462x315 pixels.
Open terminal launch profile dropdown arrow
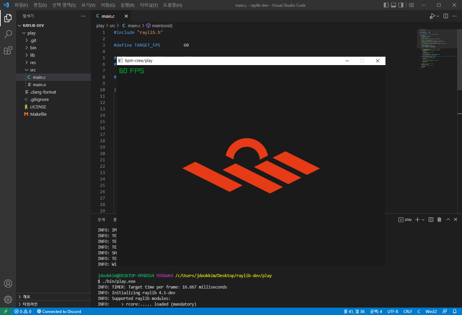(423, 219)
